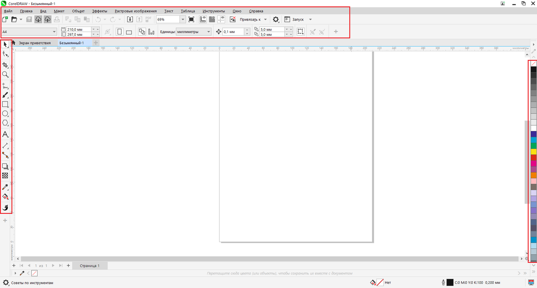Click the Import icon
This screenshot has height=288, width=537.
point(130,19)
